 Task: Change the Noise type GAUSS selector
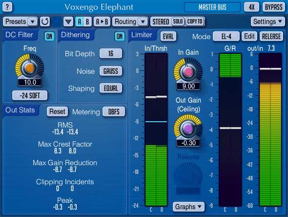(x=111, y=71)
